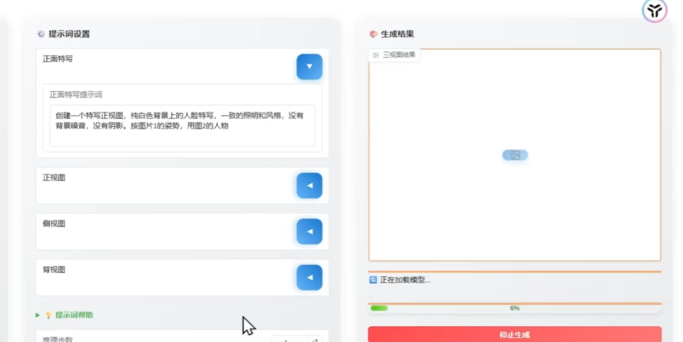Click the palette icon beside 生成结果

(x=373, y=34)
